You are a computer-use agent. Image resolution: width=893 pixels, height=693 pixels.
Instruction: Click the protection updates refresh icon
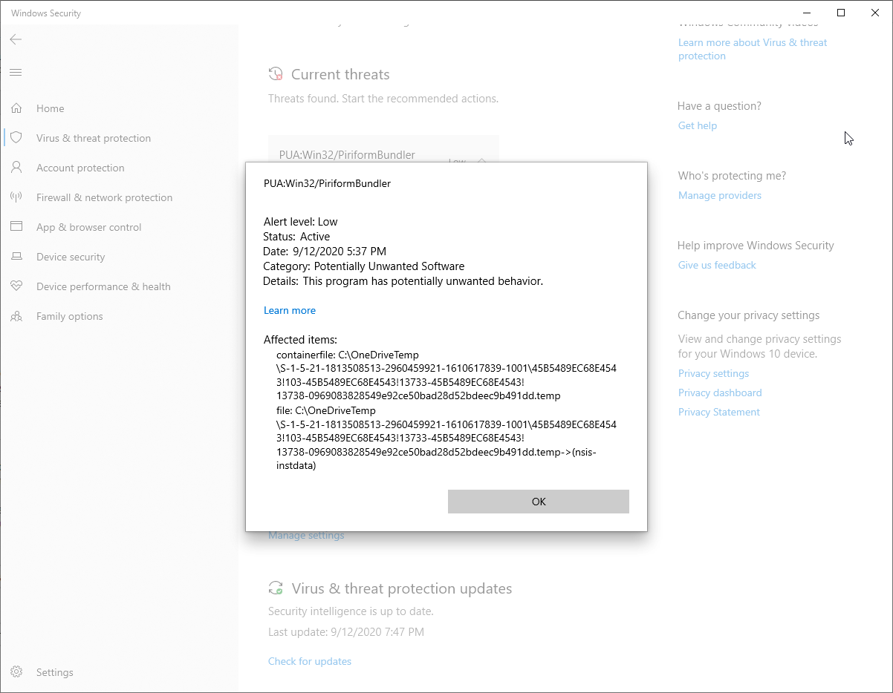tap(276, 588)
